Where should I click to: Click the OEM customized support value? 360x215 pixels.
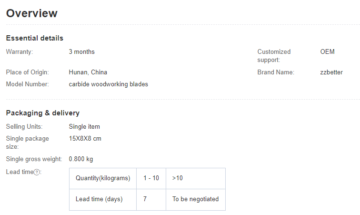click(x=327, y=51)
